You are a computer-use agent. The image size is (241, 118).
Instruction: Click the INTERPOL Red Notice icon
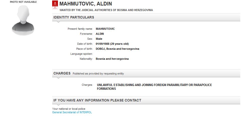click(x=55, y=5)
